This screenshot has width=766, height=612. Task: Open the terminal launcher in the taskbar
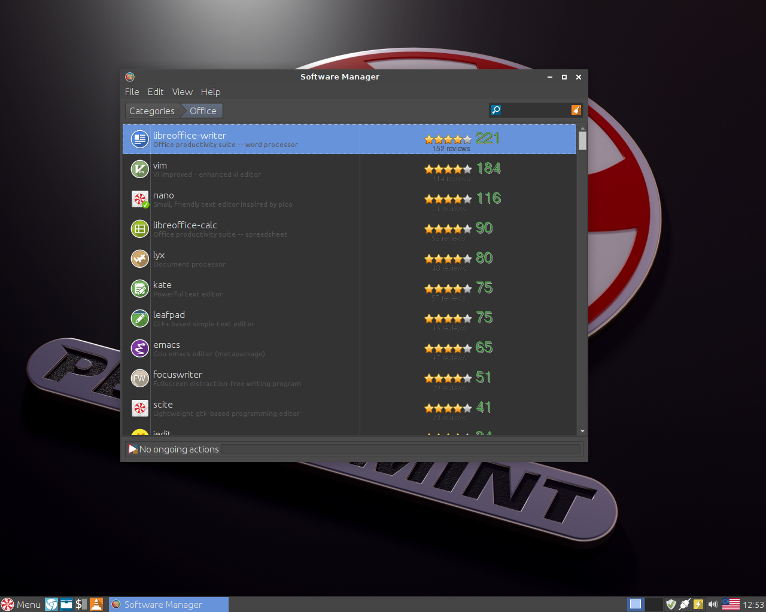(x=81, y=604)
